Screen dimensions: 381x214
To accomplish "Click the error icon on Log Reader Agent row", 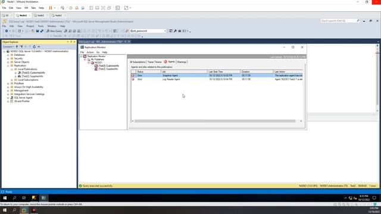I will 133,79.
